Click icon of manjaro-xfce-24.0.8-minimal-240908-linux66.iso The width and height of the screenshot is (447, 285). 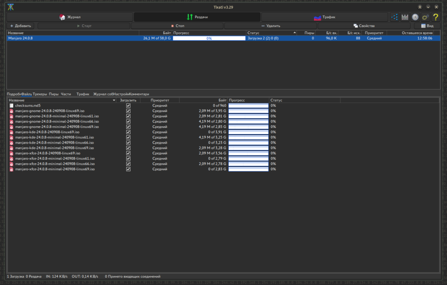pos(11,164)
